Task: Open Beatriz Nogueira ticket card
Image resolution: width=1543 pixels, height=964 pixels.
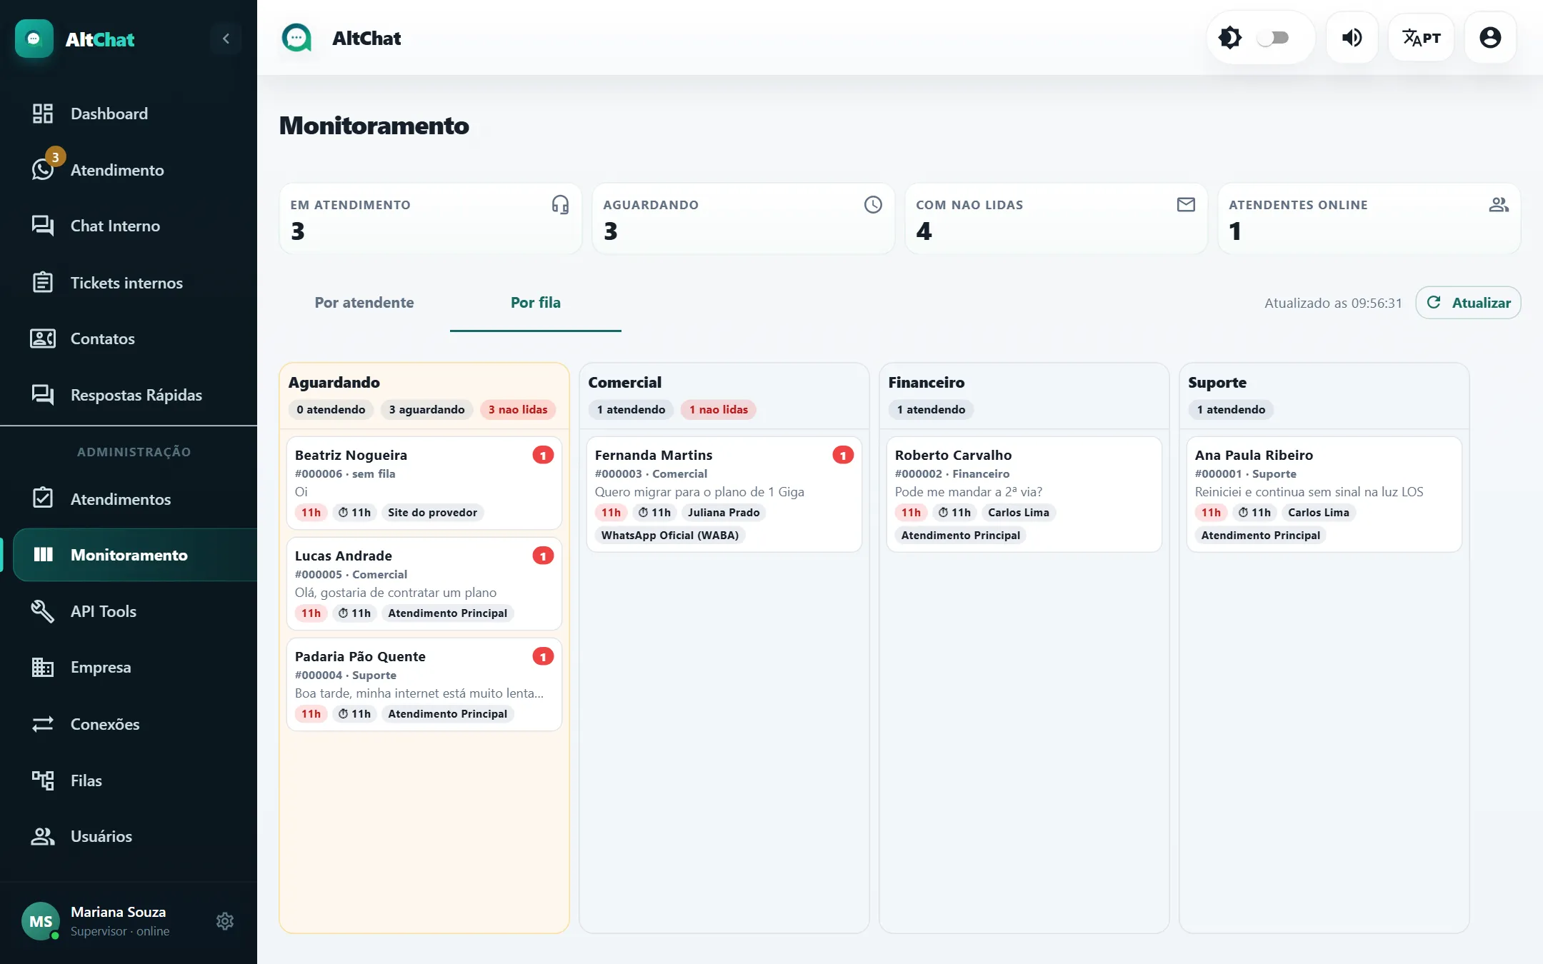Action: pyautogui.click(x=424, y=483)
